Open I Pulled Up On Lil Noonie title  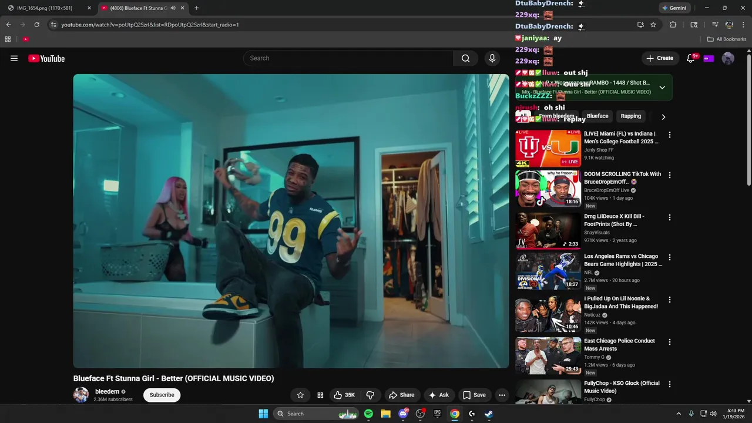pyautogui.click(x=621, y=302)
